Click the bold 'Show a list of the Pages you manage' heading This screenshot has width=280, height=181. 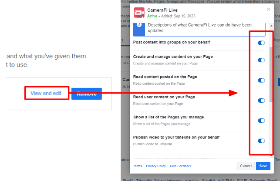[x=169, y=117]
